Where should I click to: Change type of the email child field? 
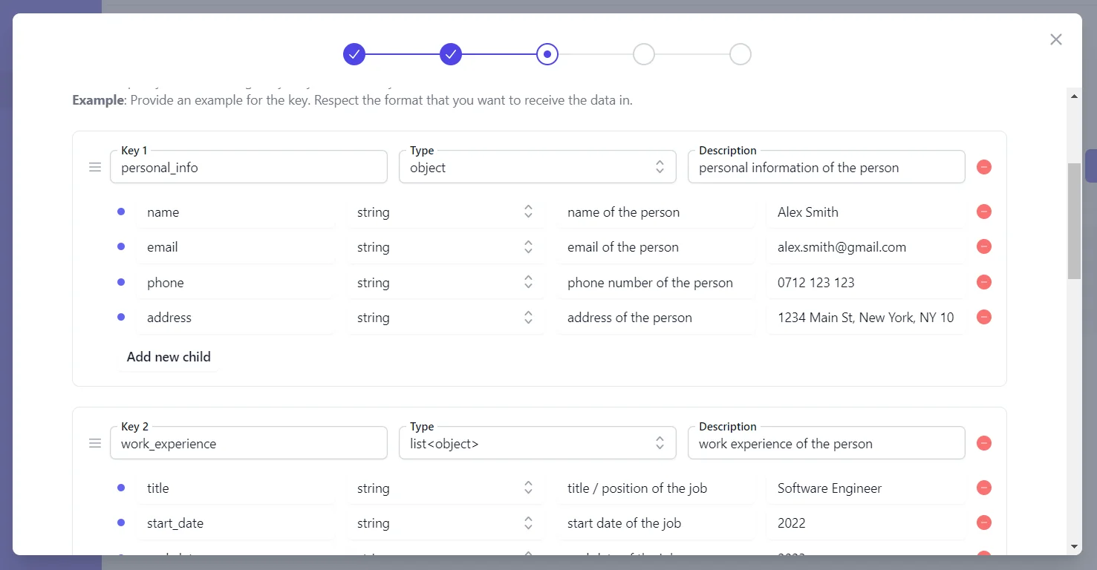coord(445,247)
